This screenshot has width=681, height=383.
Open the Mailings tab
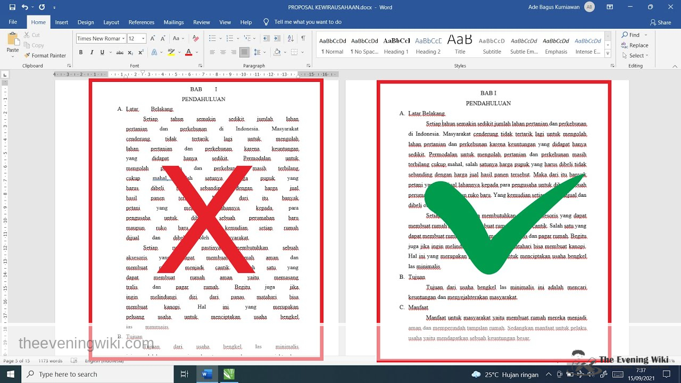[173, 22]
